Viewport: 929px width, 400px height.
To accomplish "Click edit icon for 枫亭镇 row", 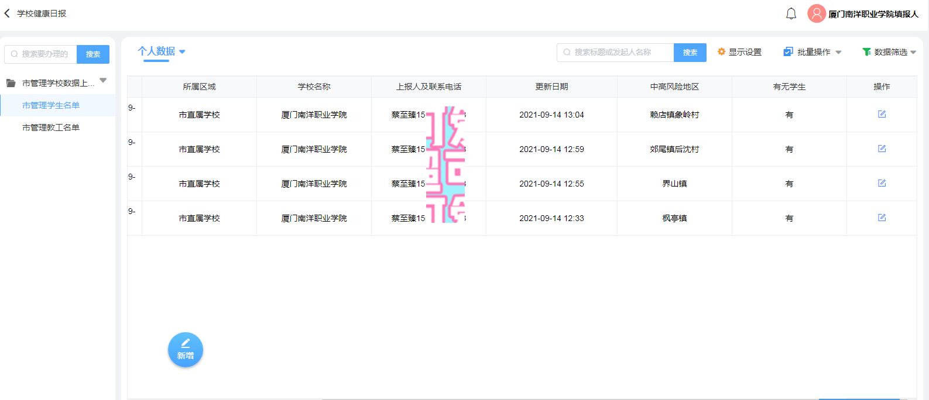I will tap(882, 218).
